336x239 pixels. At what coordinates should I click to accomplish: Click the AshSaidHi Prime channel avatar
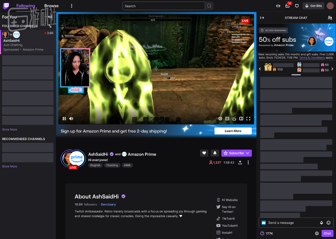[73, 159]
